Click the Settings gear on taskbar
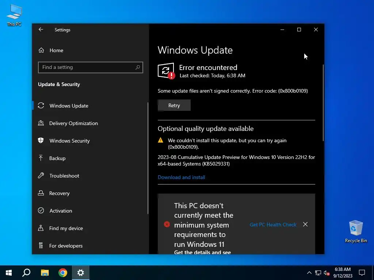The width and height of the screenshot is (374, 280). tap(81, 273)
